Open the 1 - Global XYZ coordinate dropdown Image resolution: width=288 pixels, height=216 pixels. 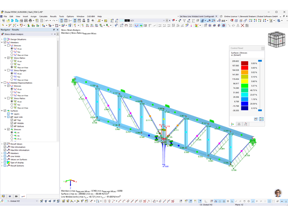pyautogui.click(x=37, y=201)
